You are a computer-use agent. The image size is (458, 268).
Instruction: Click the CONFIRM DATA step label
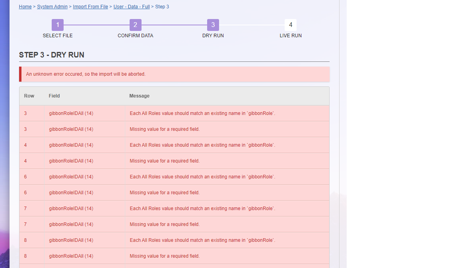[136, 36]
